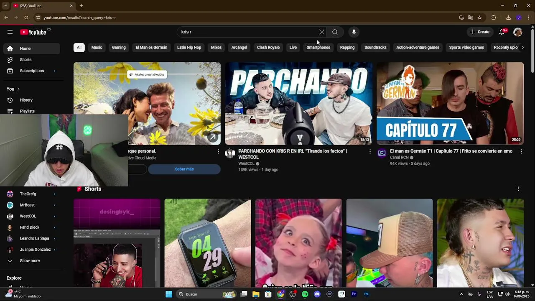Click the Canal RCN channel avatar
The height and width of the screenshot is (301, 535).
coord(382,153)
